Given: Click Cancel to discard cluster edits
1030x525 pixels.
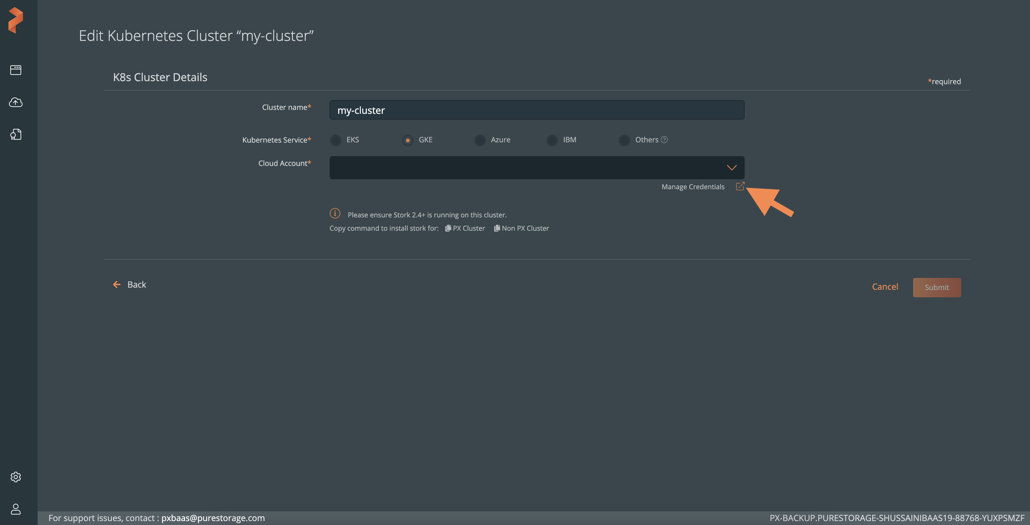Looking at the screenshot, I should 885,287.
